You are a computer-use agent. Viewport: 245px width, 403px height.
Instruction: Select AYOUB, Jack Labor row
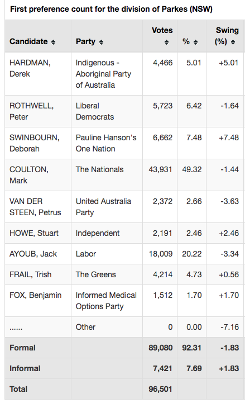click(124, 254)
